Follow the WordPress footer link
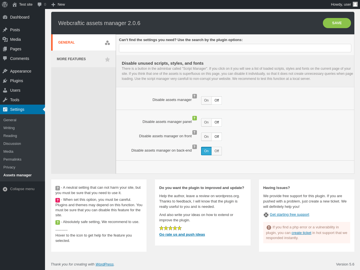This screenshot has width=360, height=270. [105, 264]
